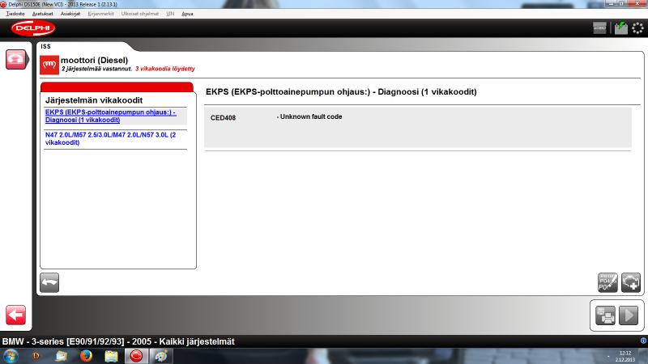Click the red engine system icon

click(x=49, y=64)
